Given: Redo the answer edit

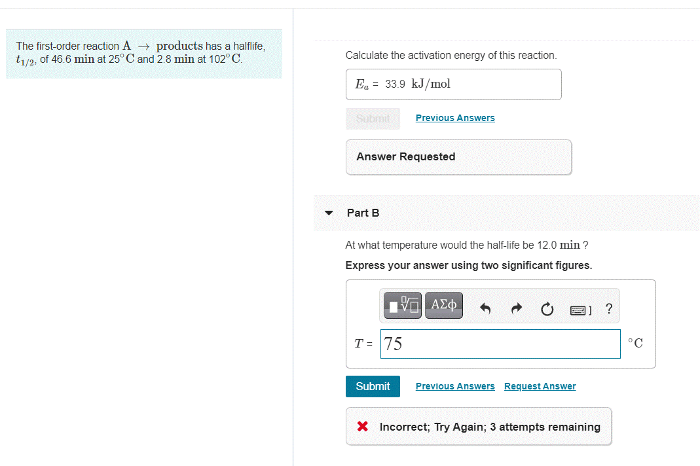Looking at the screenshot, I should 516,308.
